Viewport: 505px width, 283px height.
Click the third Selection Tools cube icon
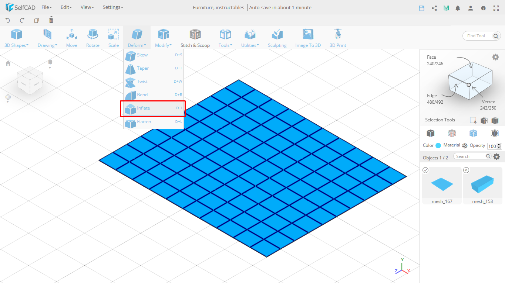[x=495, y=120]
